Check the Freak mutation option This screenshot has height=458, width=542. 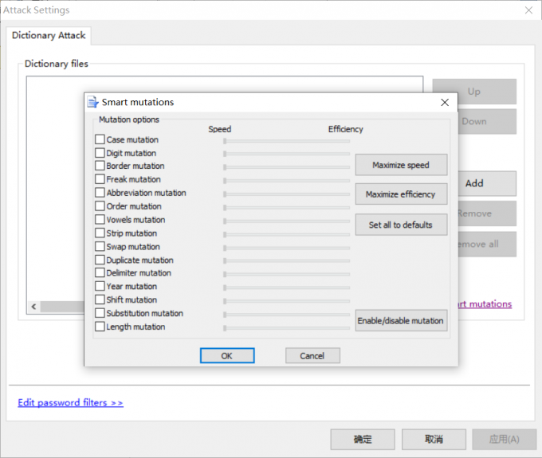click(100, 179)
